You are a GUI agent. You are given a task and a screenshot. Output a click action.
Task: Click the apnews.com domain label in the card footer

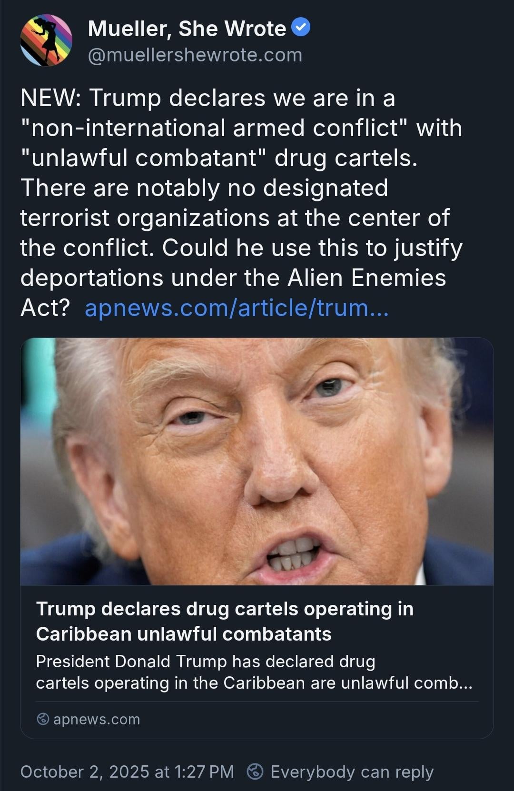point(97,719)
